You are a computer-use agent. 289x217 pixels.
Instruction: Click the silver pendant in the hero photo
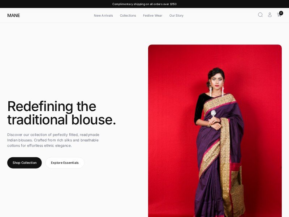point(213,113)
